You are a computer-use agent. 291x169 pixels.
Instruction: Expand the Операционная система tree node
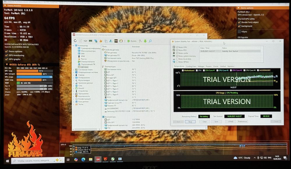[73, 72]
